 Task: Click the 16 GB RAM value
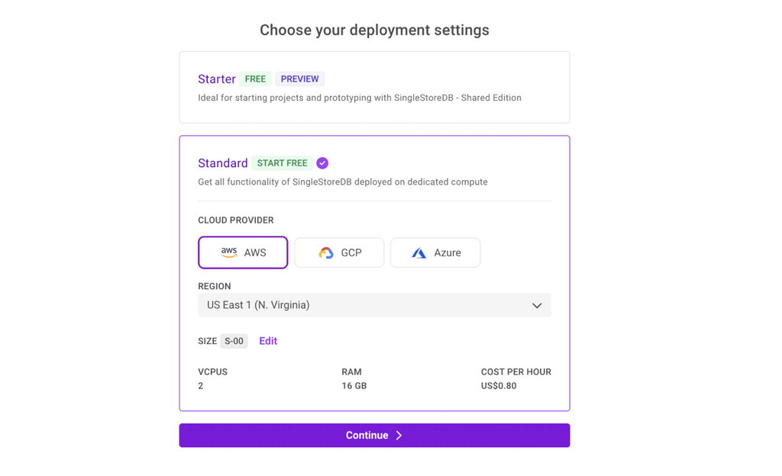[354, 386]
